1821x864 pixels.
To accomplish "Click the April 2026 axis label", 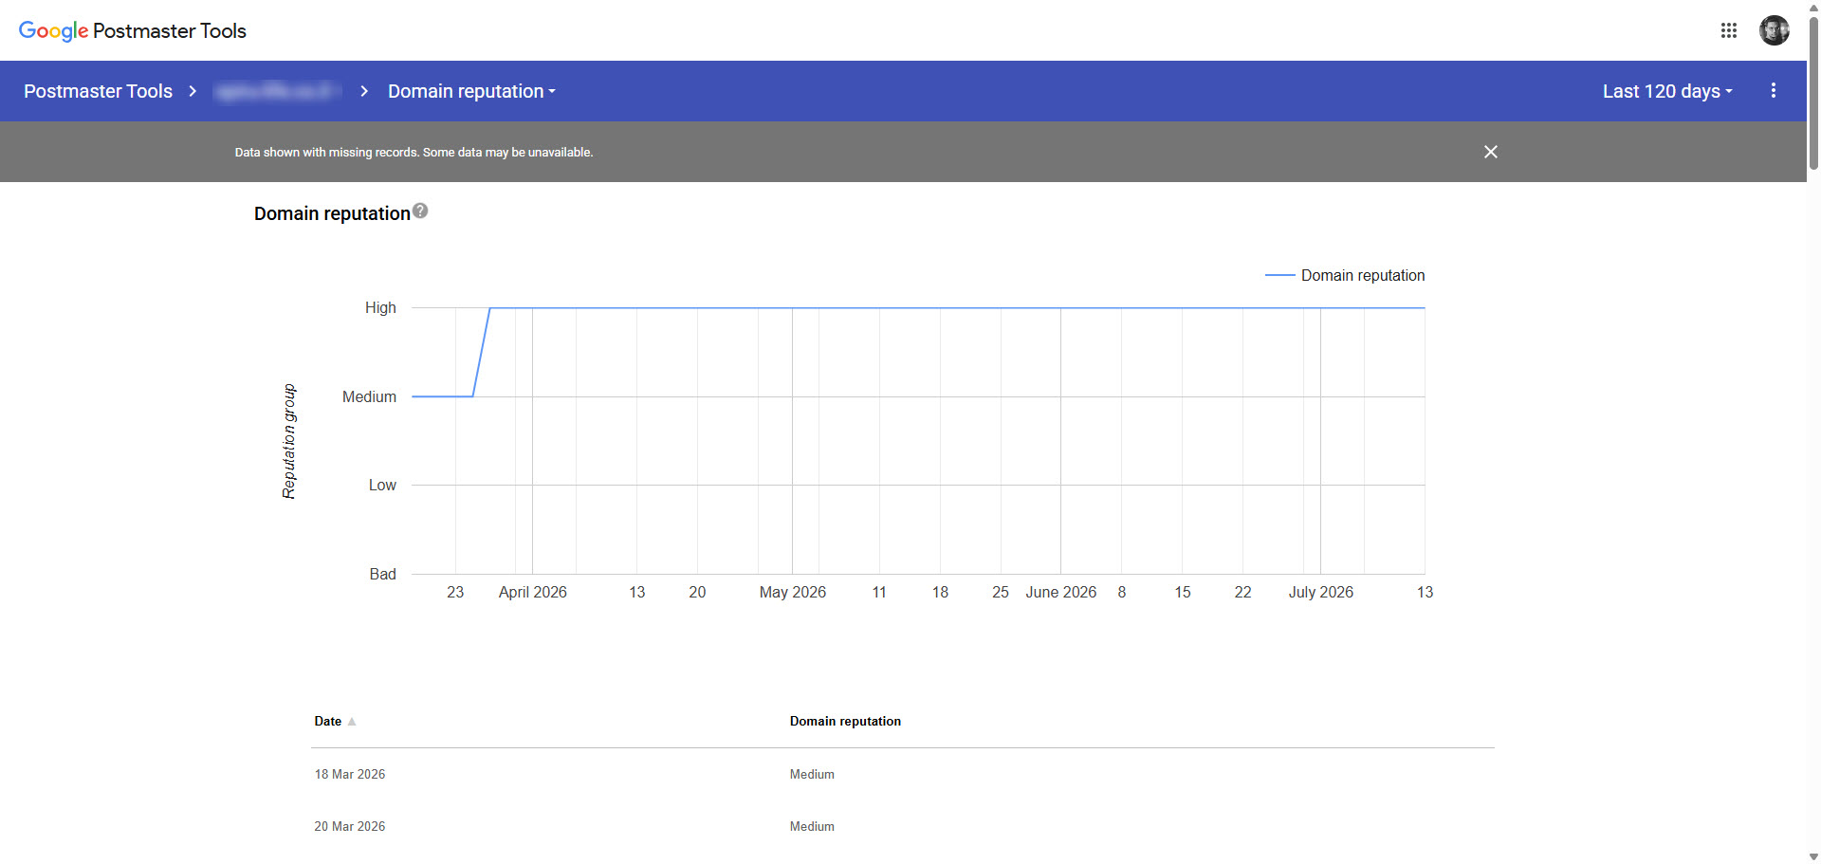I will [532, 592].
